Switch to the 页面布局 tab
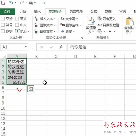This screenshot has width=136, height=136. pyautogui.click(x=76, y=11)
